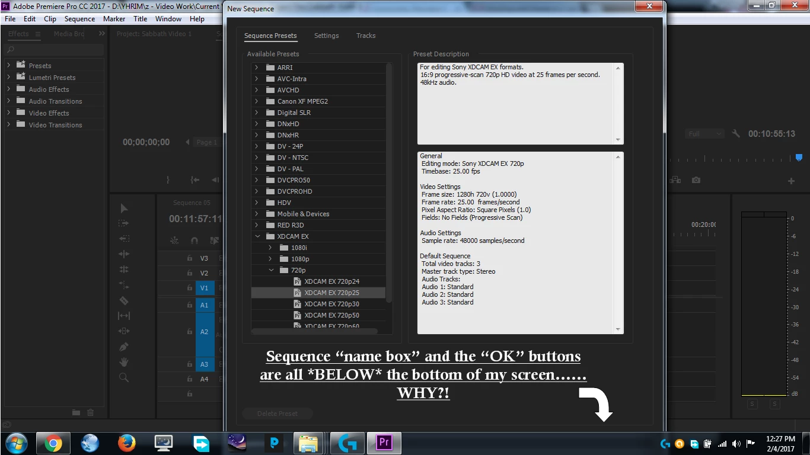This screenshot has width=810, height=455.
Task: Select the Rolling Edit tool
Action: (x=124, y=270)
